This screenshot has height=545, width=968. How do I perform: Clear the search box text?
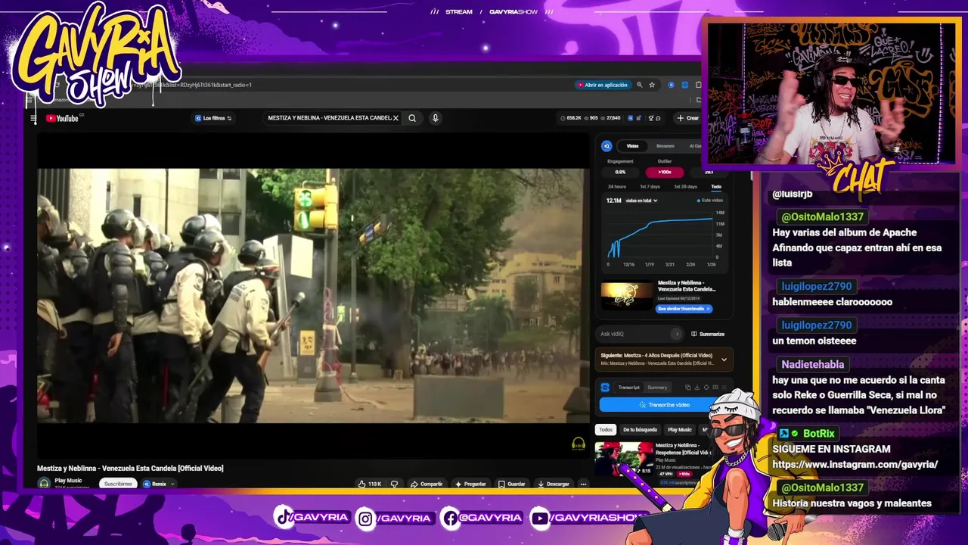[x=395, y=118]
